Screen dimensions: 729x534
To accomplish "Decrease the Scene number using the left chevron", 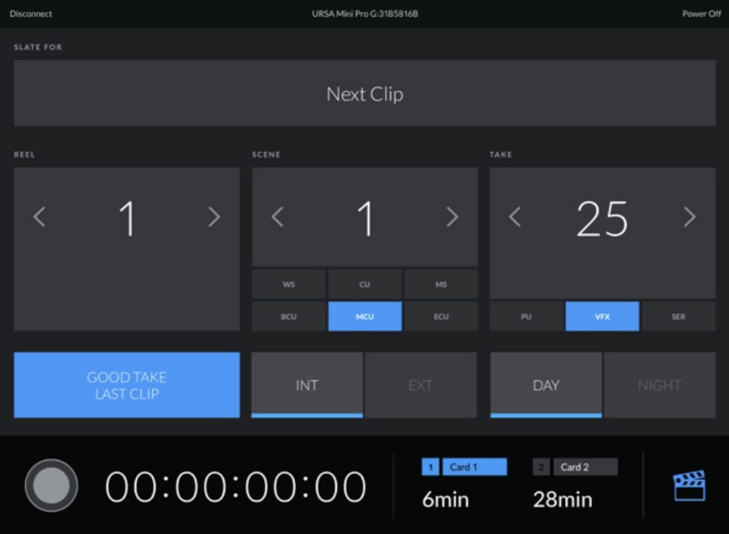I will coord(277,217).
